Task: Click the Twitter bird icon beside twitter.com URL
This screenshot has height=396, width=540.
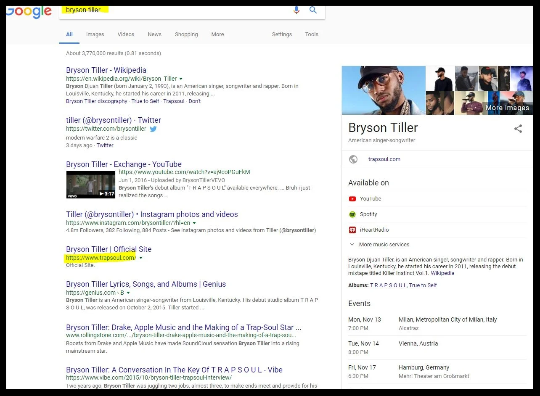Action: [153, 129]
